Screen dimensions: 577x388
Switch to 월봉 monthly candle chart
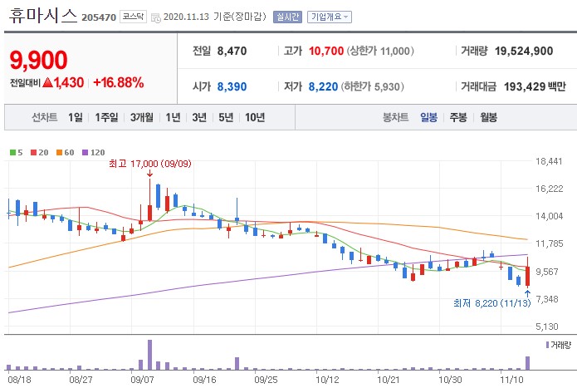click(x=488, y=117)
